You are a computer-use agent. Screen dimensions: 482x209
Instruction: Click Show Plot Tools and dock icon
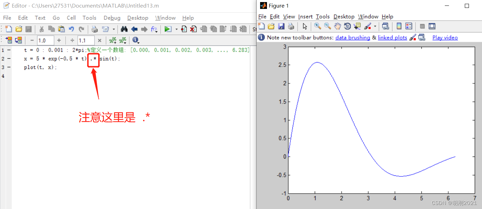(x=432, y=26)
